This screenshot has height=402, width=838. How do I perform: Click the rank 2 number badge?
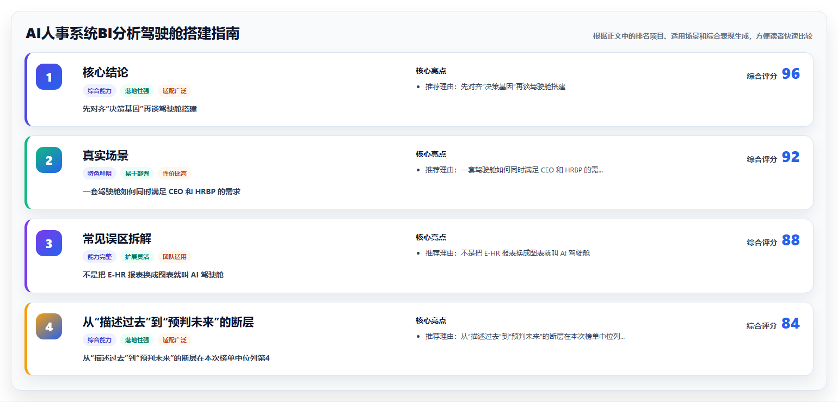click(49, 160)
